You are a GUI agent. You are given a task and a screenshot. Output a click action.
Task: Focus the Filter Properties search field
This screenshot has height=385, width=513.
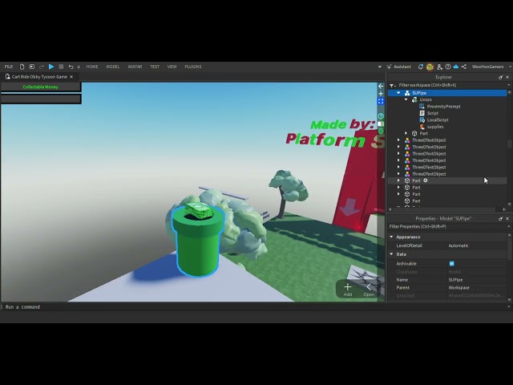tap(447, 226)
